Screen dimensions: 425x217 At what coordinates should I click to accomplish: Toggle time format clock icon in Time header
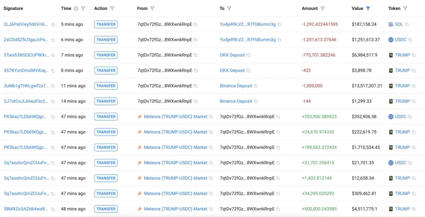(x=76, y=9)
